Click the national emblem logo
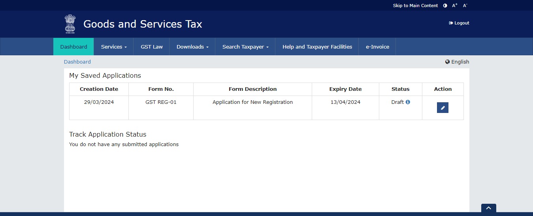 pos(70,24)
